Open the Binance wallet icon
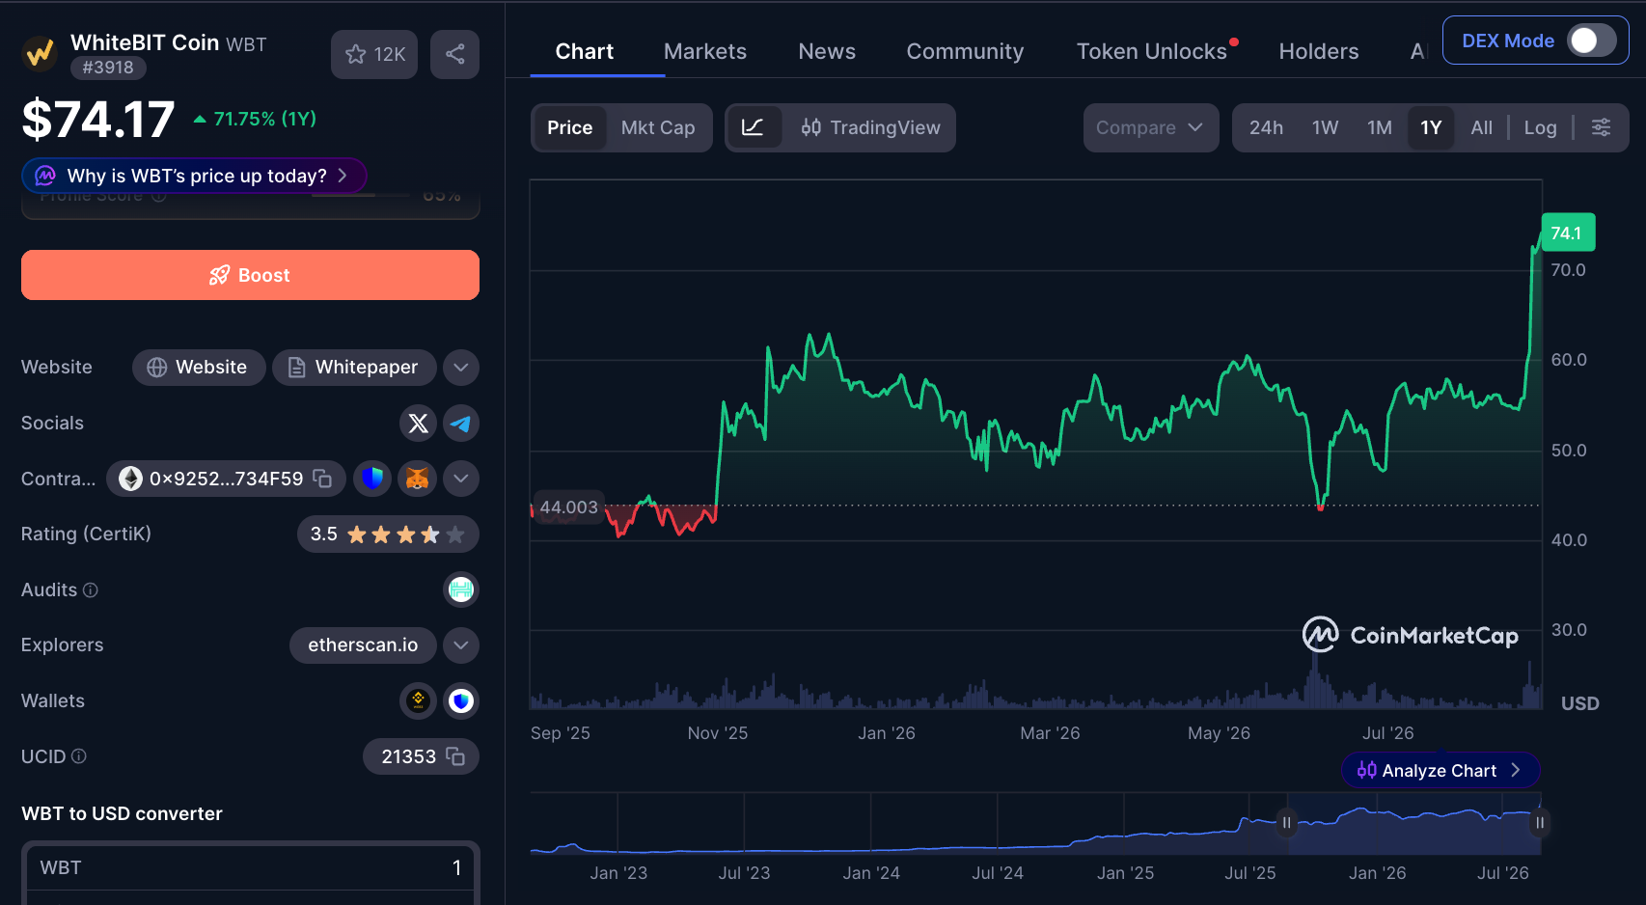 pyautogui.click(x=418, y=700)
